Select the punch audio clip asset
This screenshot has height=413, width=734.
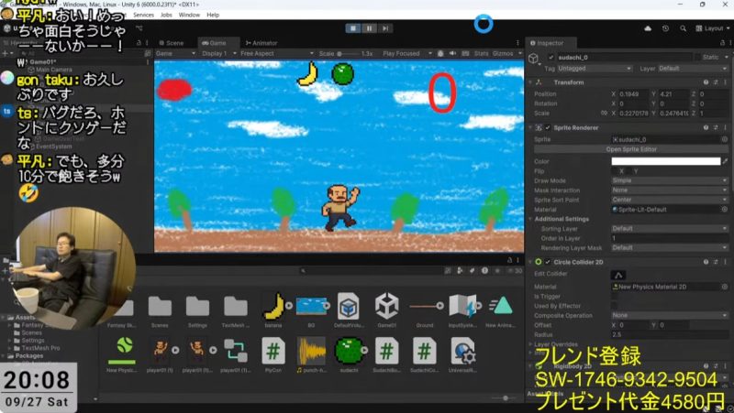coord(311,351)
